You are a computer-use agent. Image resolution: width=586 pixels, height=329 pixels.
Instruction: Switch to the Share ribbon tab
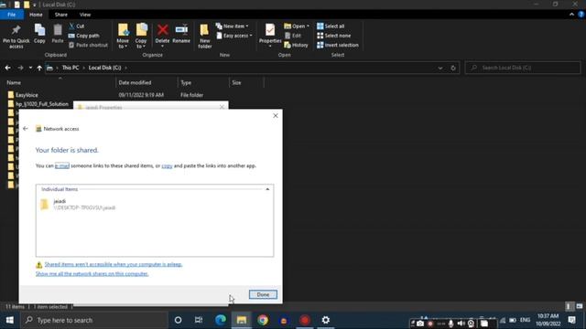pos(61,15)
